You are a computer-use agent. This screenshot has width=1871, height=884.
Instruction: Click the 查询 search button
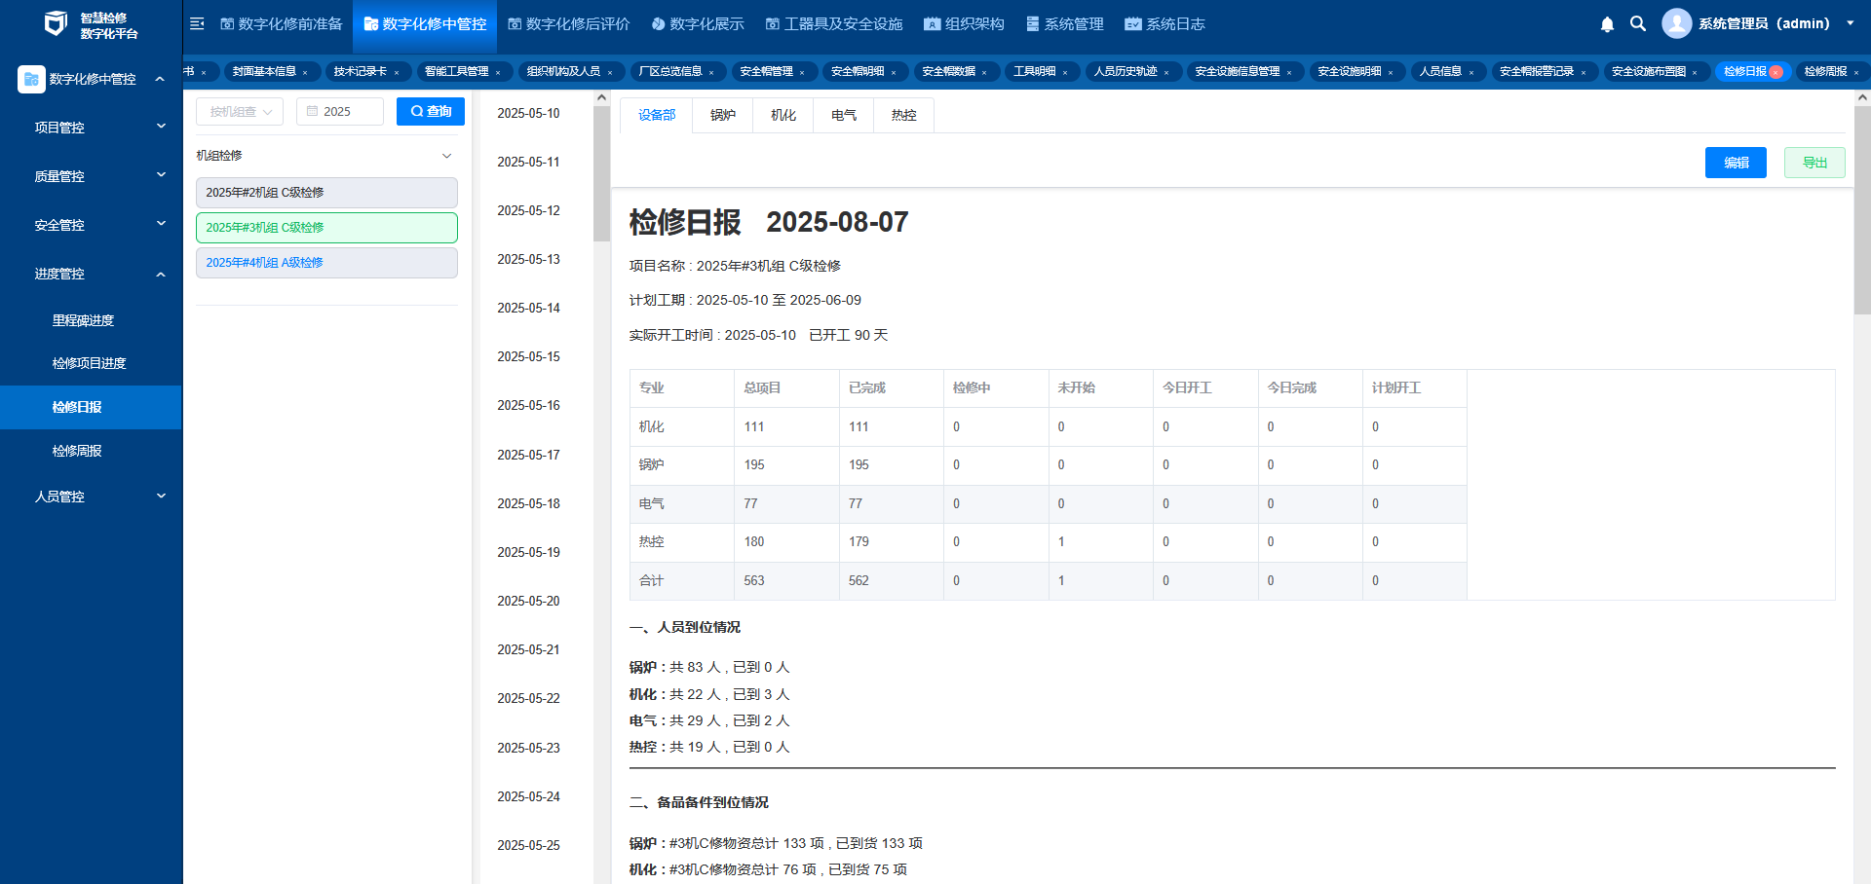coord(431,112)
